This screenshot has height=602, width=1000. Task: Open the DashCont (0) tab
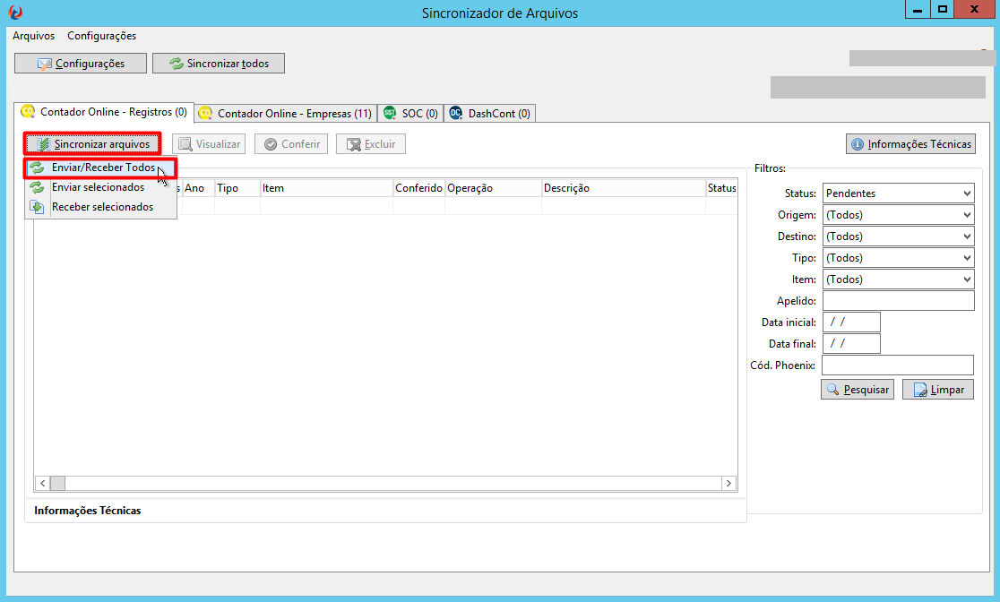pyautogui.click(x=490, y=114)
